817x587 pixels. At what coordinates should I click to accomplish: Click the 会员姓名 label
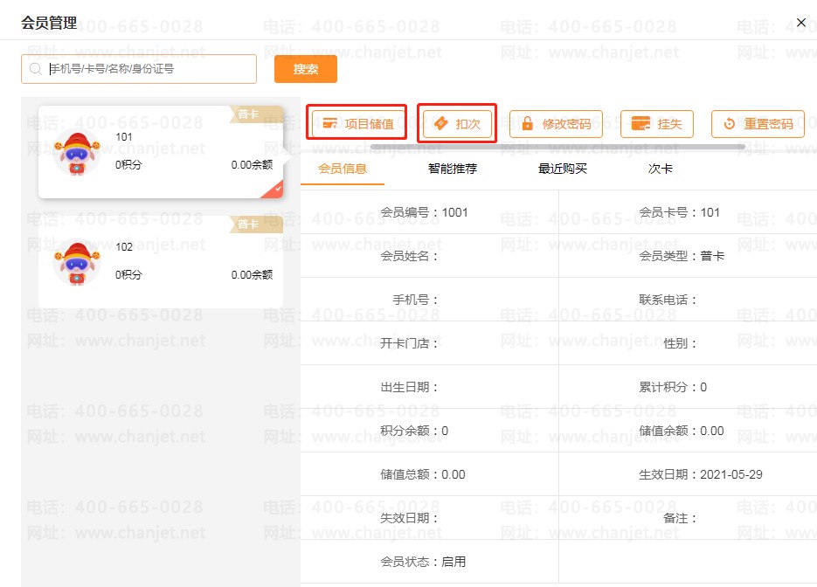coord(409,256)
